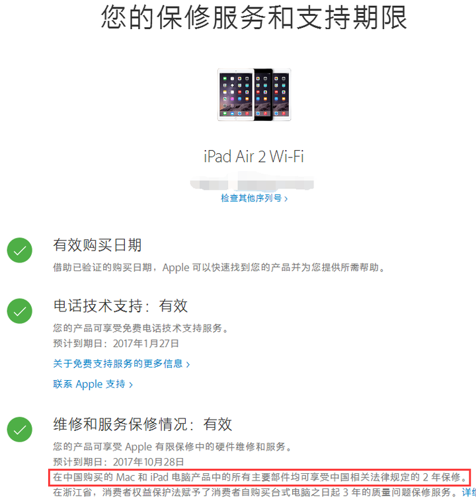Screen dimensions: 476x503
Task: Click the red-outlined 2 年保修 notice
Action: point(260,477)
